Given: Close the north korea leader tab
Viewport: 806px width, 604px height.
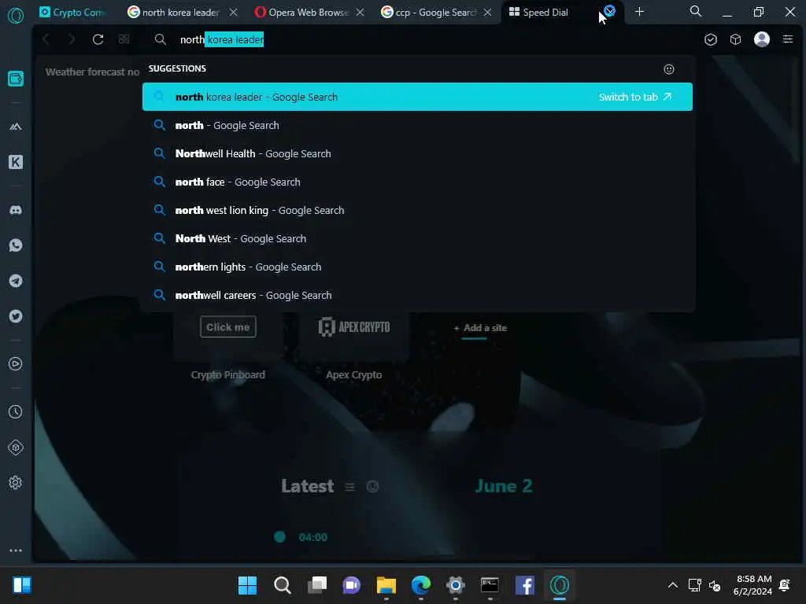Looking at the screenshot, I should tap(233, 12).
